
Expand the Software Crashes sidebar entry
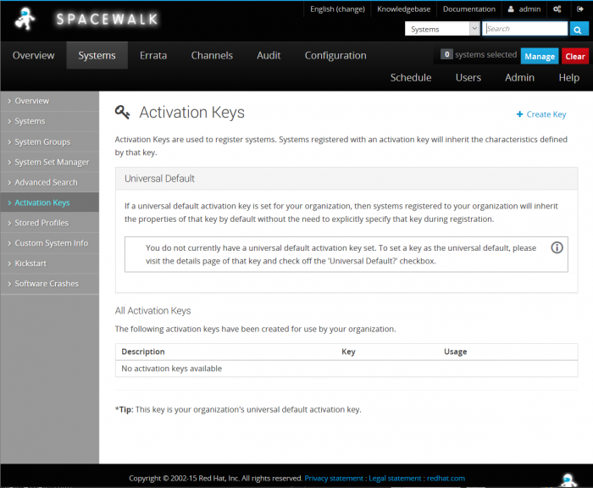point(47,284)
